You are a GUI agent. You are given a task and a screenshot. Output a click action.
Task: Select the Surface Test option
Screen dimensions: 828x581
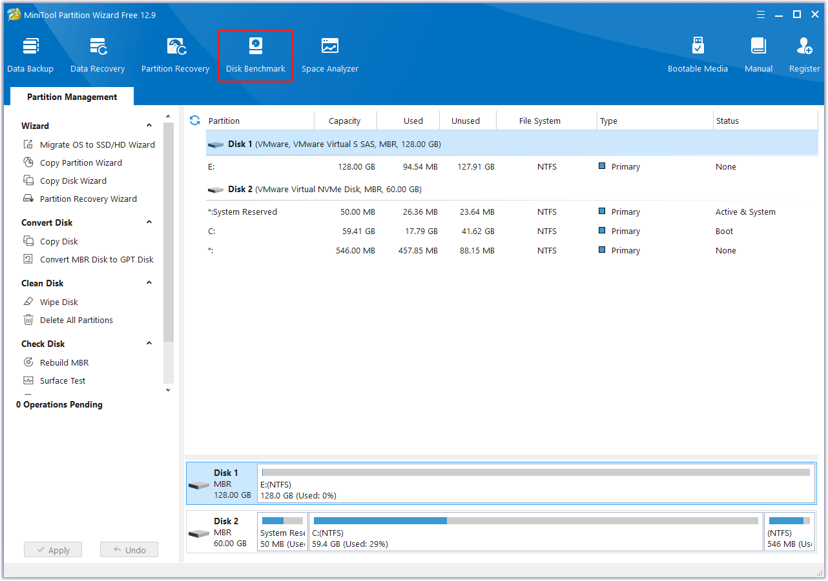(x=61, y=380)
